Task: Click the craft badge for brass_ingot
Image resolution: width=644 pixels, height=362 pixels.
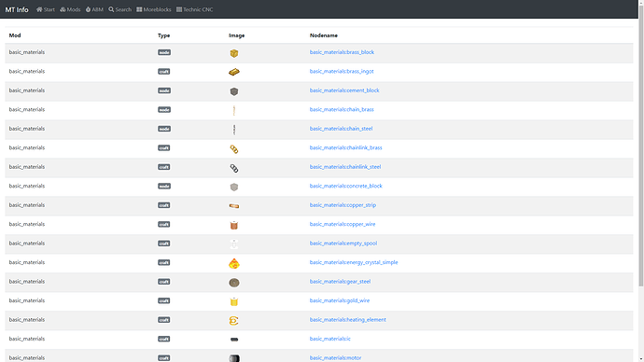Action: pyautogui.click(x=164, y=72)
